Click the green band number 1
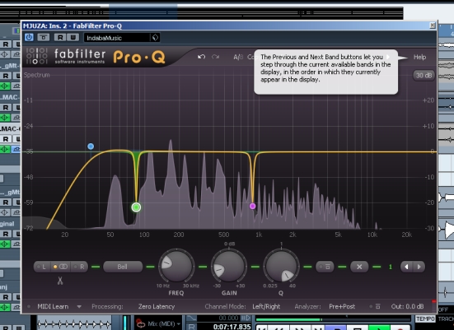The image size is (454, 330). (x=391, y=267)
